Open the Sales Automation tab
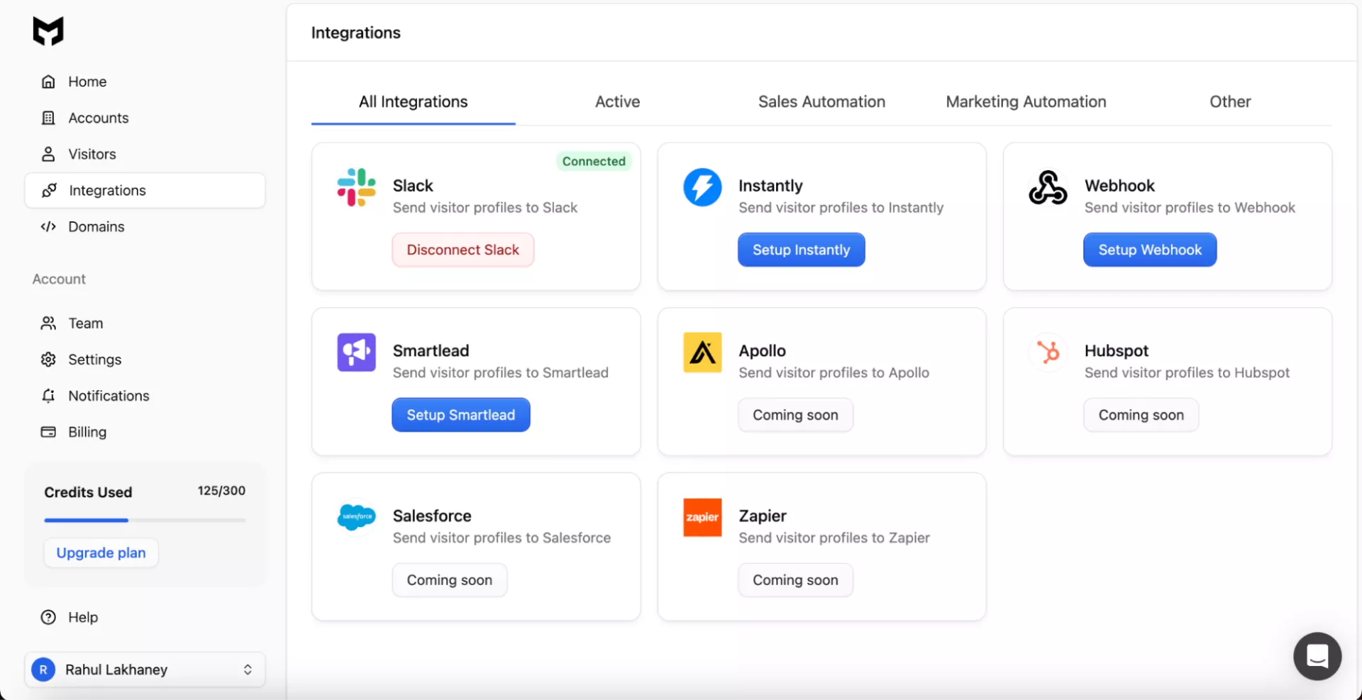Screen dimensions: 1362x700 tap(821, 102)
